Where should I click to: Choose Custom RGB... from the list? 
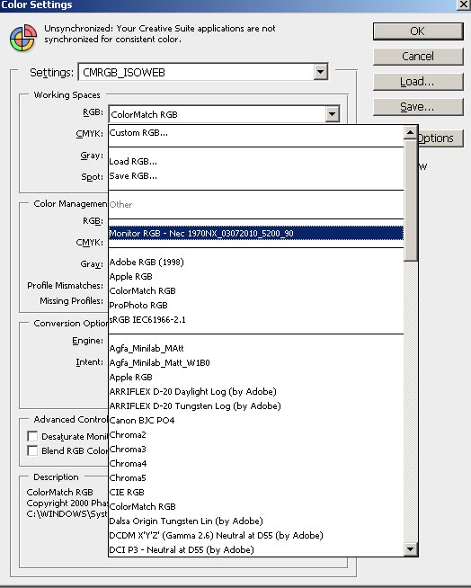click(x=256, y=133)
